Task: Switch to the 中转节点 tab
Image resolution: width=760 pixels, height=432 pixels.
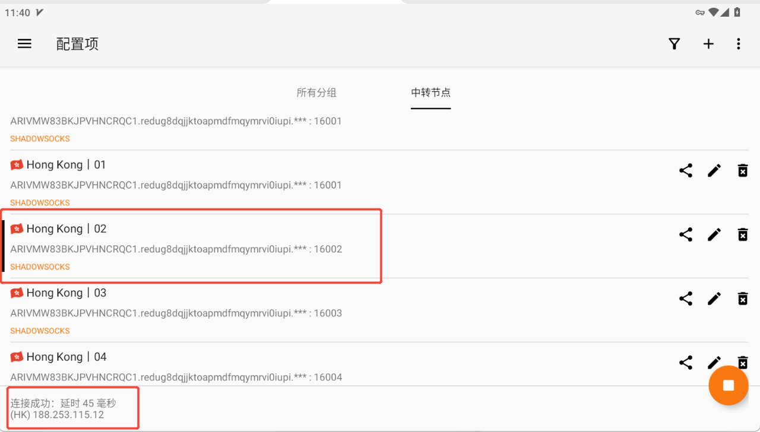Action: point(431,93)
